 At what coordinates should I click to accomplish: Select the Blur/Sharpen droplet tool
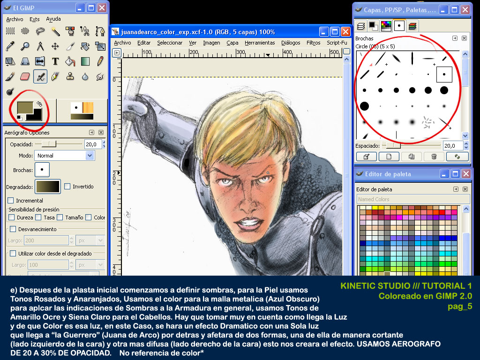pyautogui.click(x=85, y=76)
